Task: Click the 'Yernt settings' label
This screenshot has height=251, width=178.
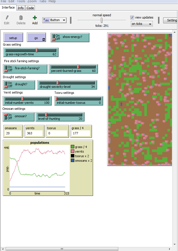Action: pyautogui.click(x=13, y=92)
